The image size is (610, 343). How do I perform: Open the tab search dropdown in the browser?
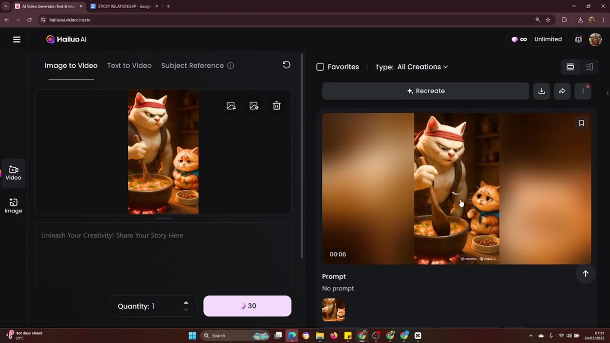pos(5,6)
